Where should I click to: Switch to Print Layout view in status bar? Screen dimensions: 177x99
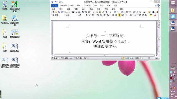(x=123, y=58)
